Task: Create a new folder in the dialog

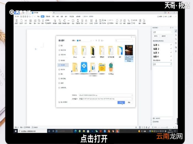Action: 99,41
